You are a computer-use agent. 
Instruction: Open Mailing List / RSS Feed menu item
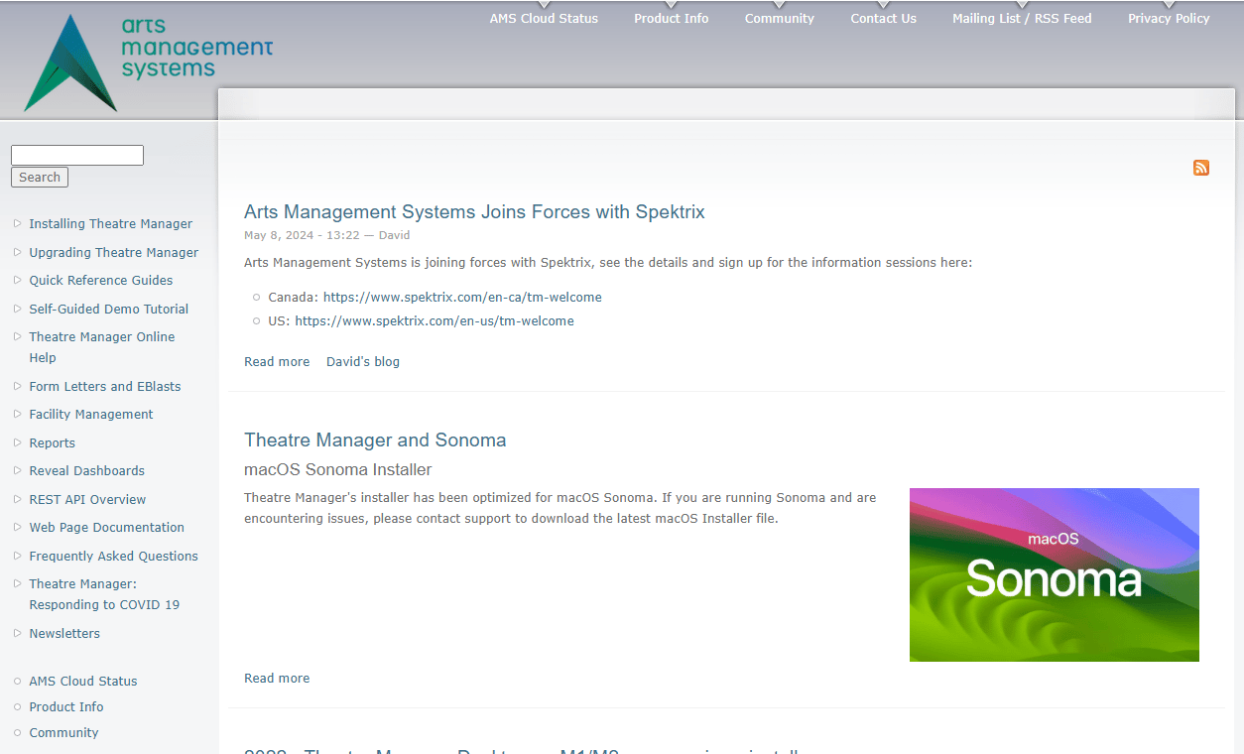(1022, 18)
